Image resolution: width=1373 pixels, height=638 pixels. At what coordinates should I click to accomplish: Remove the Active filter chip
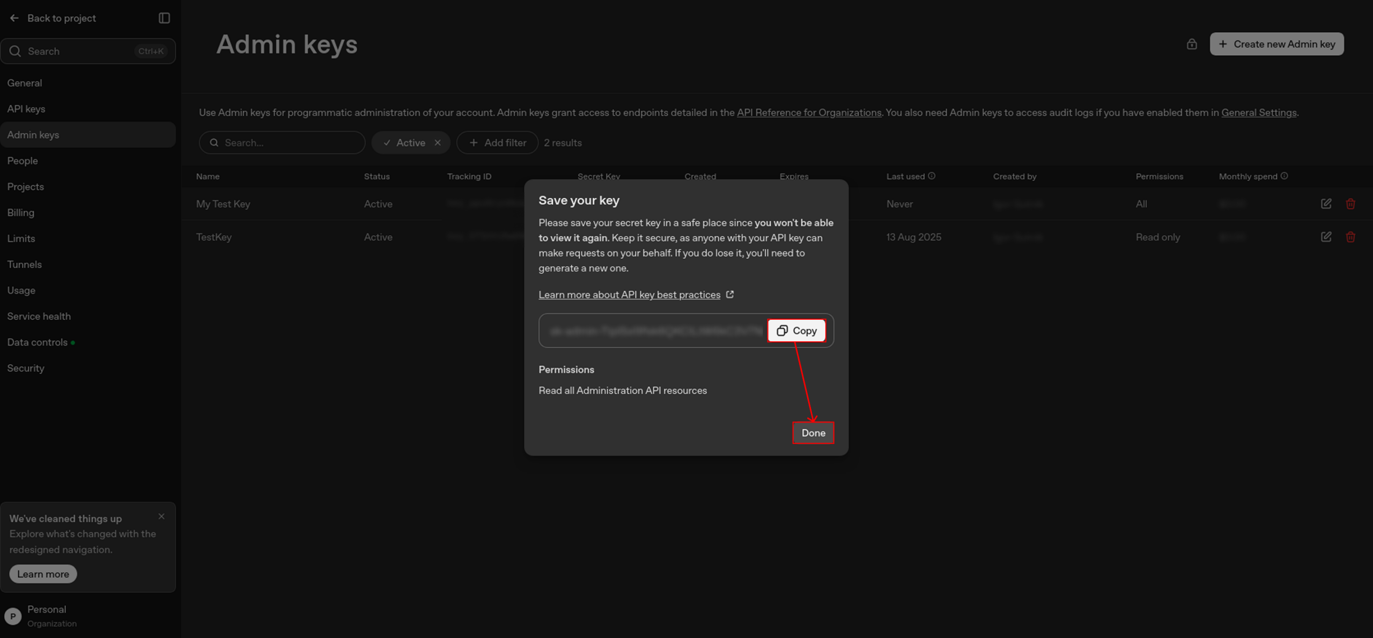[x=438, y=143]
